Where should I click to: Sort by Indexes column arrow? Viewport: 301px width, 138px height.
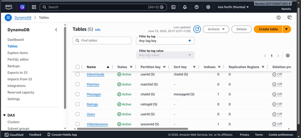tap(219, 67)
